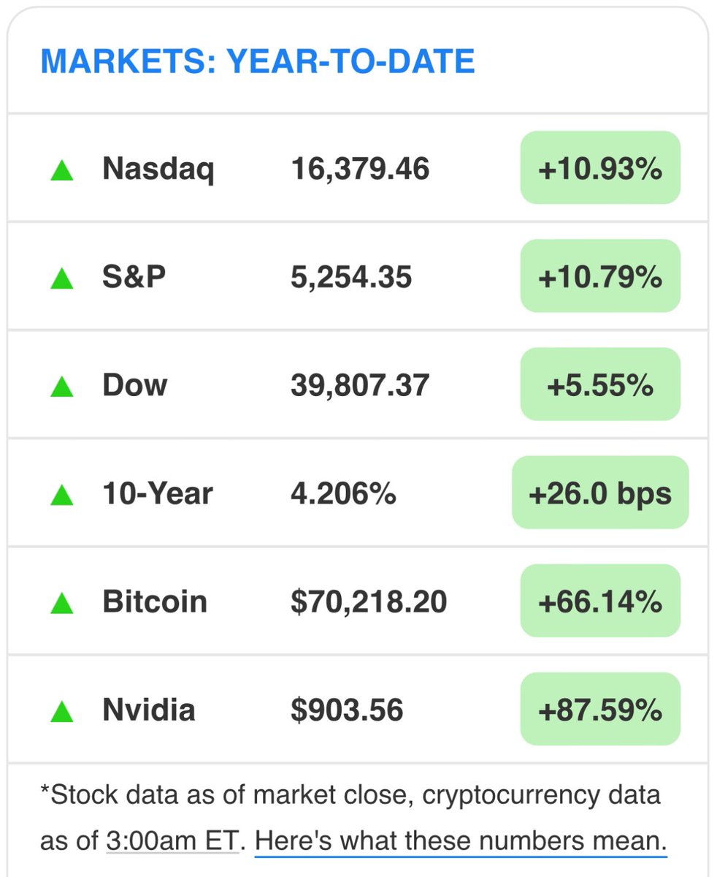
Task: Click the Dow +5.55% change badge
Action: click(600, 384)
